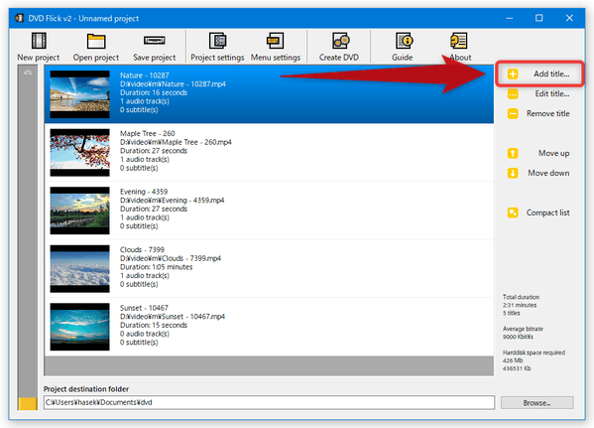The width and height of the screenshot is (594, 428).
Task: Select the Clouds - 7399 title entry
Action: click(x=269, y=269)
